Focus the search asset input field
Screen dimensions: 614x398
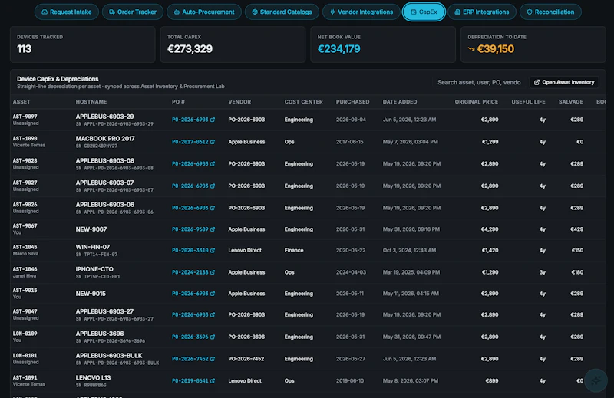478,82
